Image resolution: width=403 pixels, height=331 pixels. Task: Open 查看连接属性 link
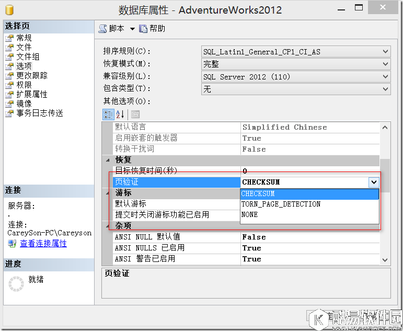43,243
